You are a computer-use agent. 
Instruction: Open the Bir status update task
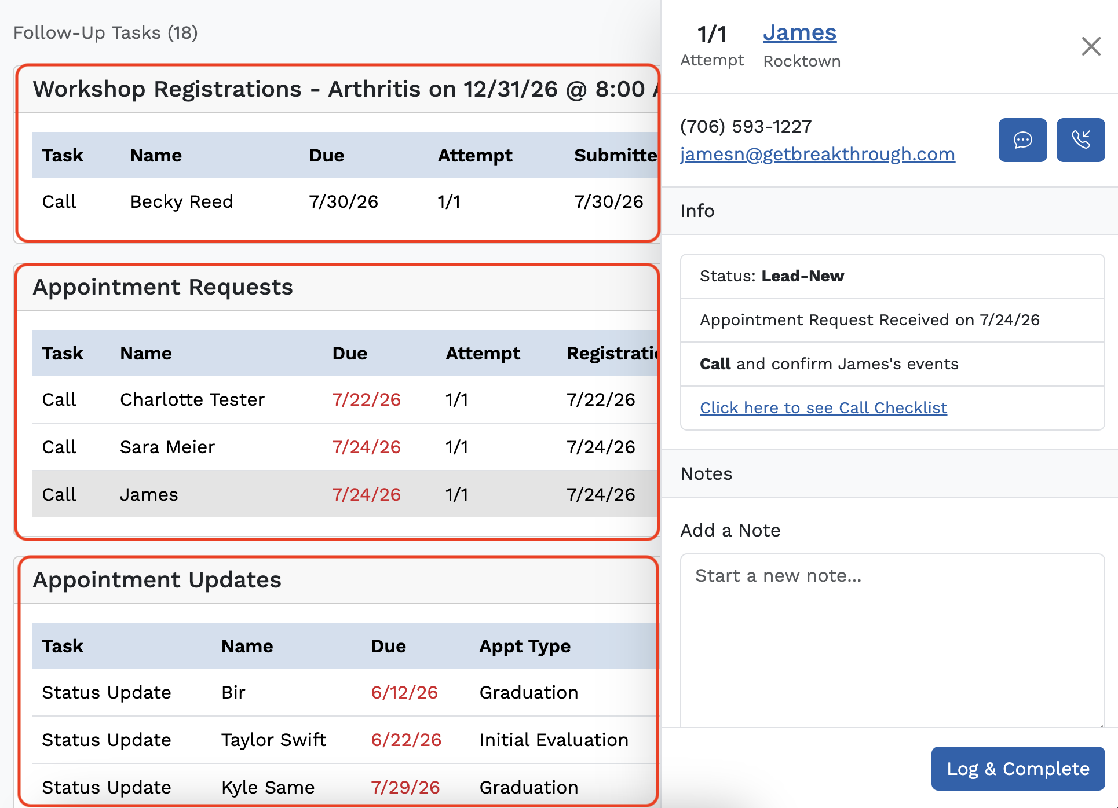tap(345, 692)
